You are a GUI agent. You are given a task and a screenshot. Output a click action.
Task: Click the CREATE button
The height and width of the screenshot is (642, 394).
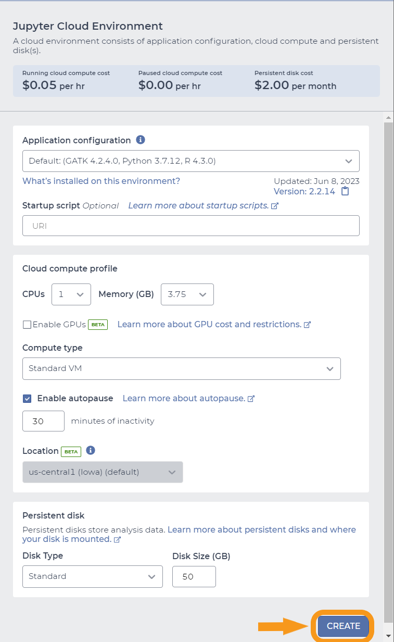point(344,626)
